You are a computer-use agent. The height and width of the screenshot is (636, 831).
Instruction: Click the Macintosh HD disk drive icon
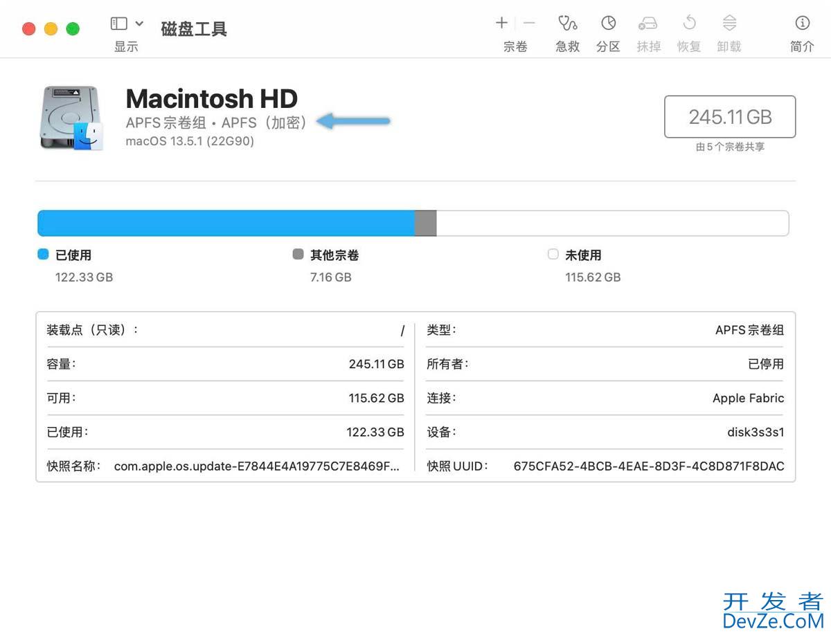71,118
